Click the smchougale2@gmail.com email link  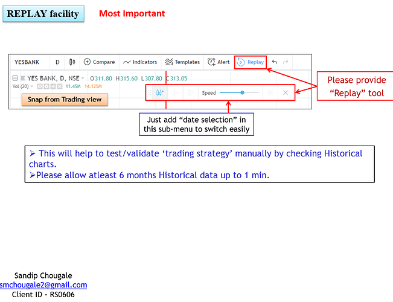(43, 284)
